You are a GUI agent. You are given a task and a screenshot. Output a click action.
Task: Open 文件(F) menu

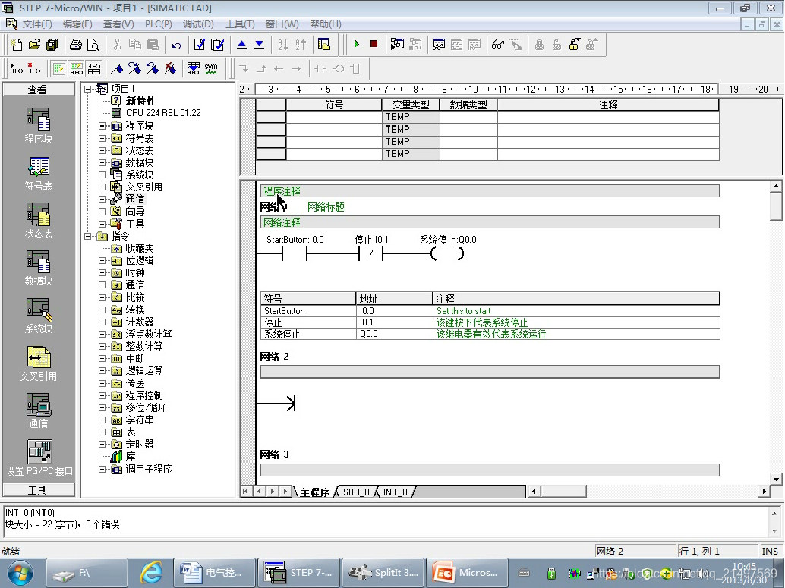[37, 24]
